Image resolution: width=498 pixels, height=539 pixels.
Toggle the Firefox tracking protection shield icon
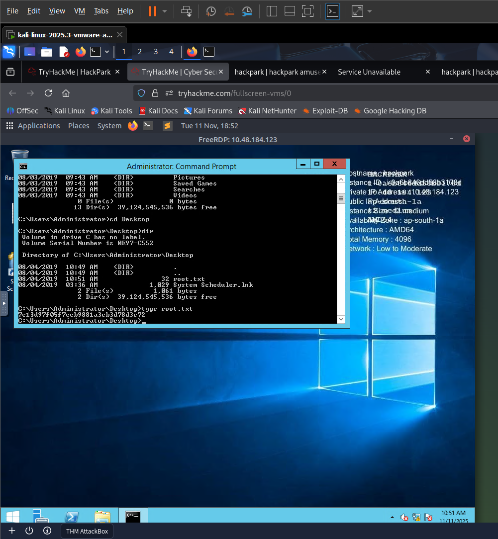(141, 93)
